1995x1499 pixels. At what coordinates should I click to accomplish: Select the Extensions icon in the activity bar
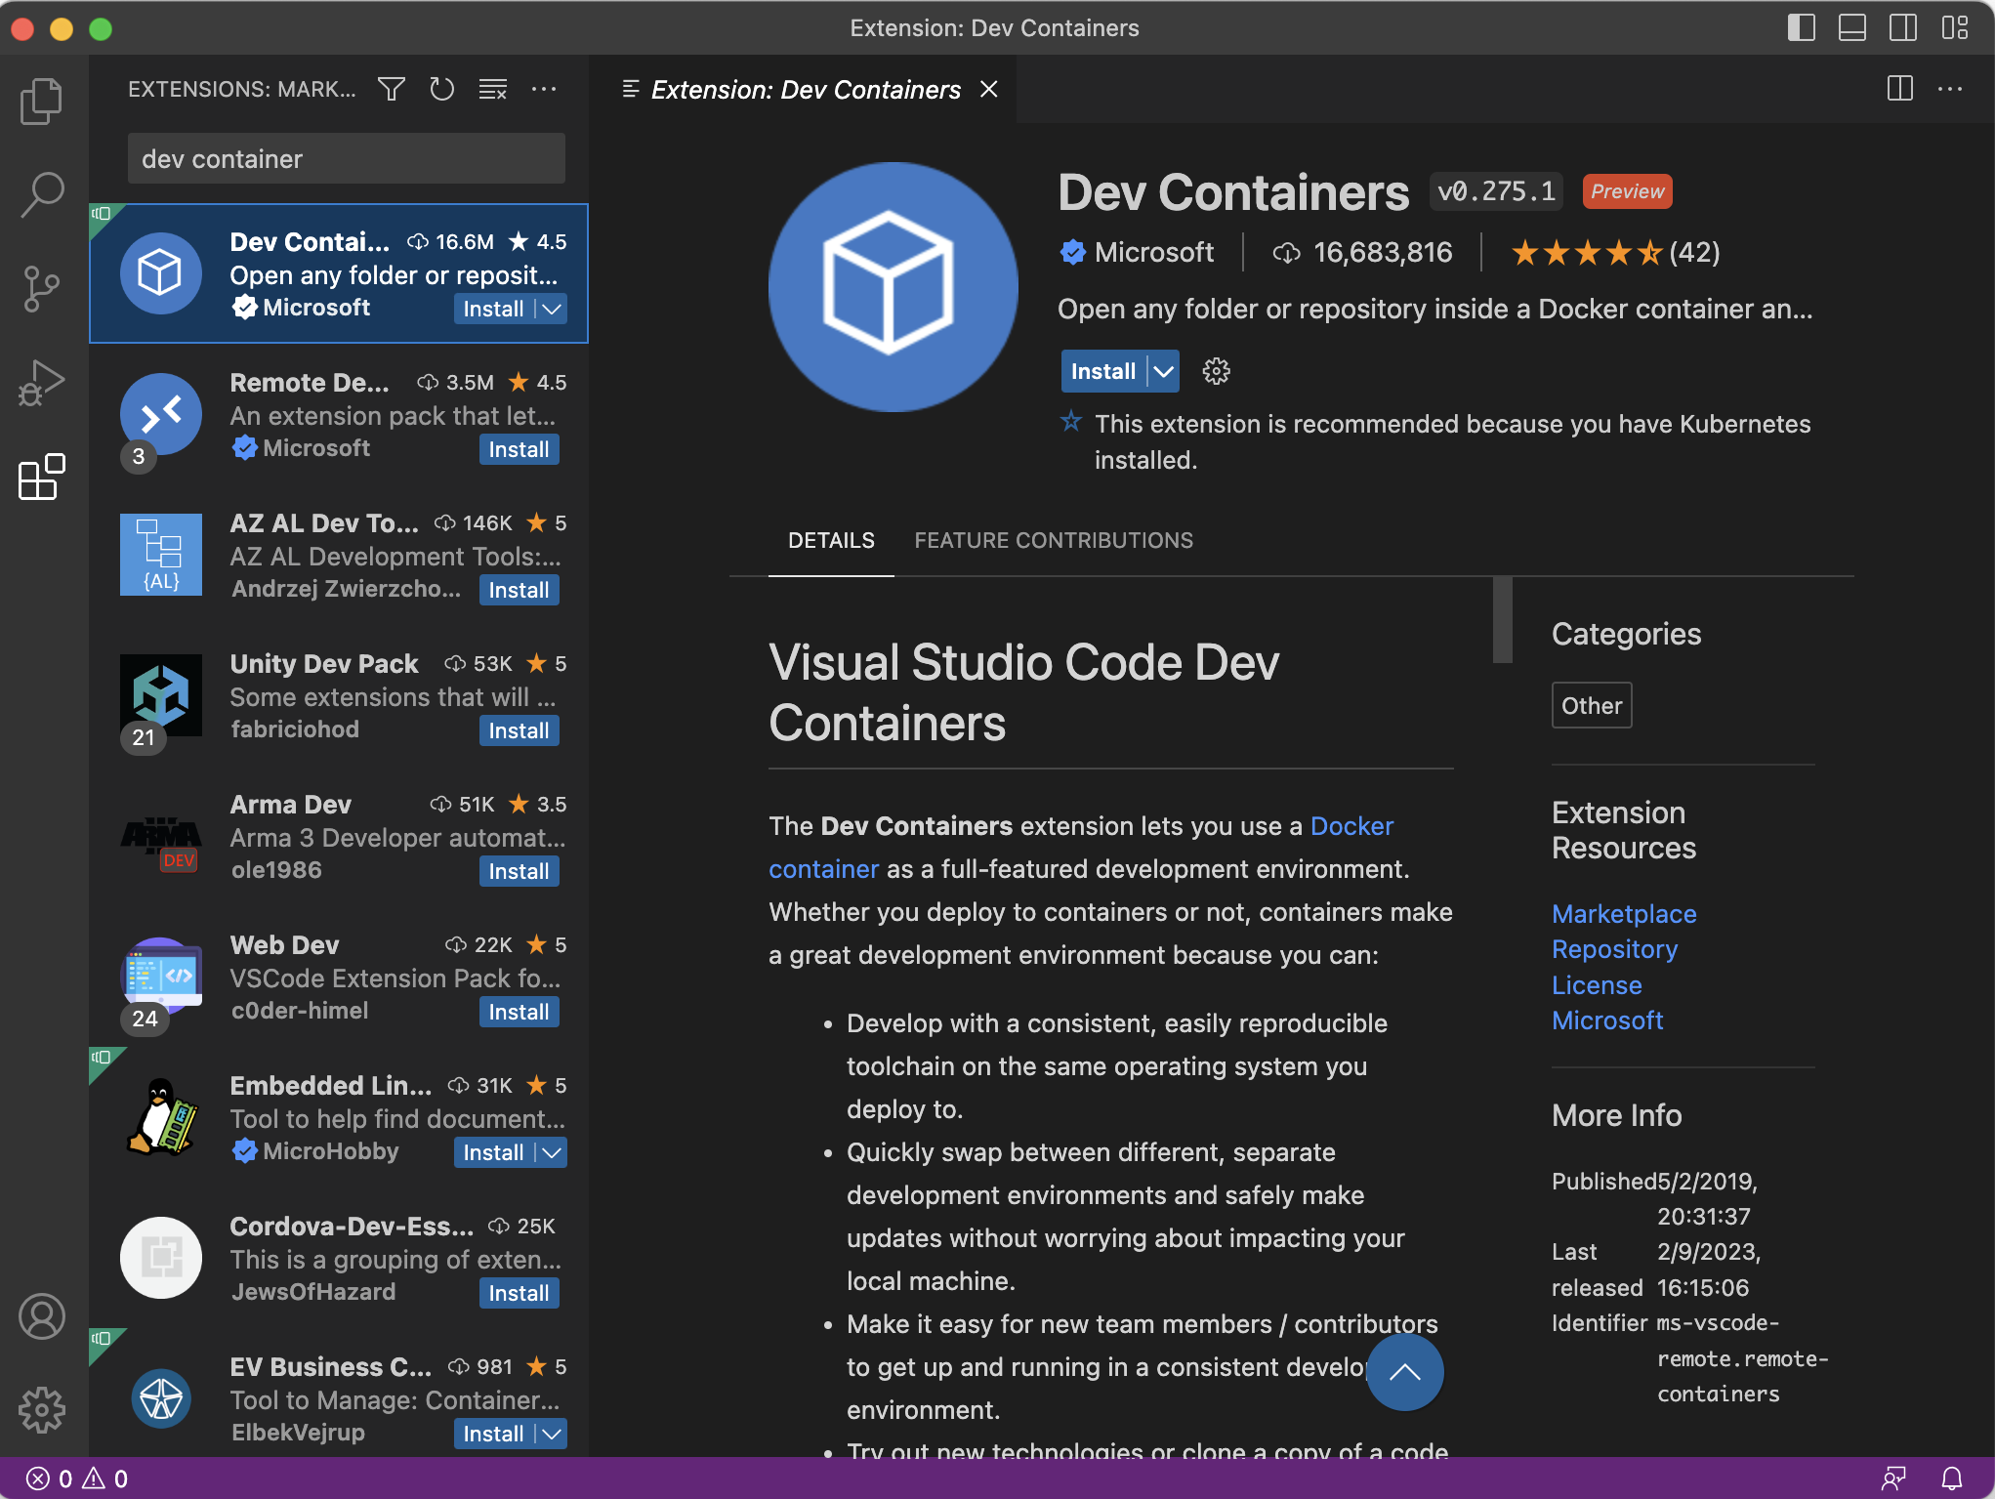coord(41,478)
